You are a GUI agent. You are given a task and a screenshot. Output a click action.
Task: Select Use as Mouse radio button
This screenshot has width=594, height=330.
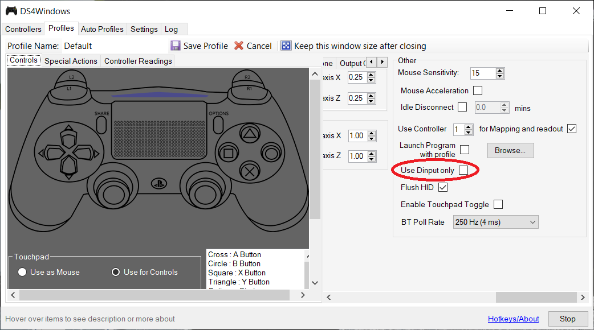22,272
